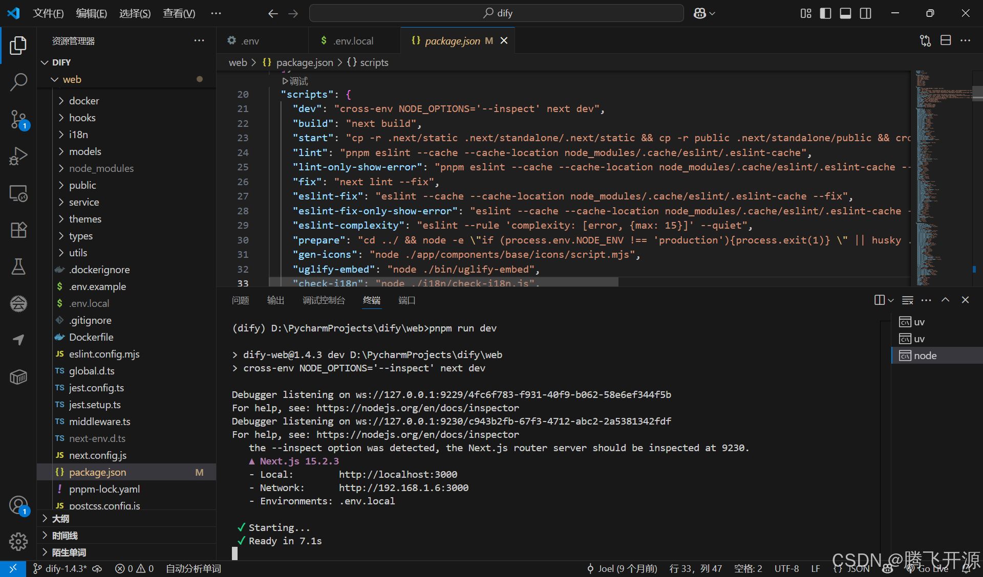Expand the 大纲 outline section

(x=60, y=519)
